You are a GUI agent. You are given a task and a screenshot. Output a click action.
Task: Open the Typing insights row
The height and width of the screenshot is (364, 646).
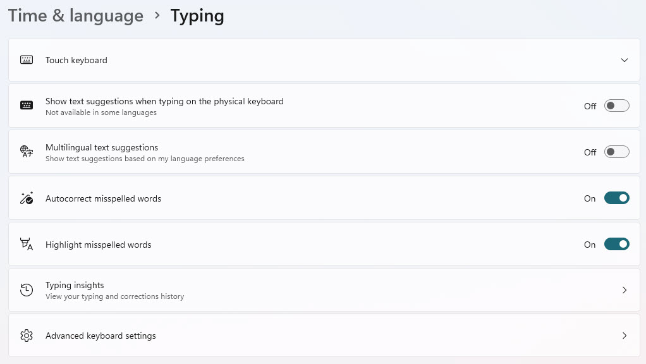(x=324, y=290)
